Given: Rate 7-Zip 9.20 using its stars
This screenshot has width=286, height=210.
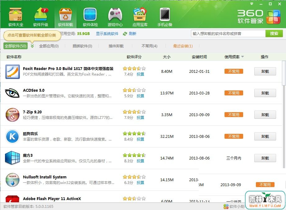Looking at the screenshot, I should (134, 112).
